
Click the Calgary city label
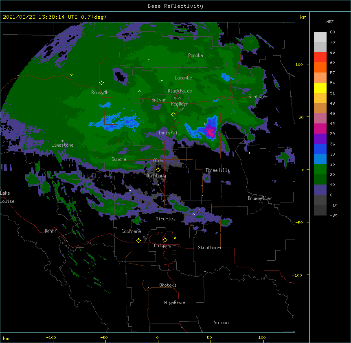click(x=162, y=246)
